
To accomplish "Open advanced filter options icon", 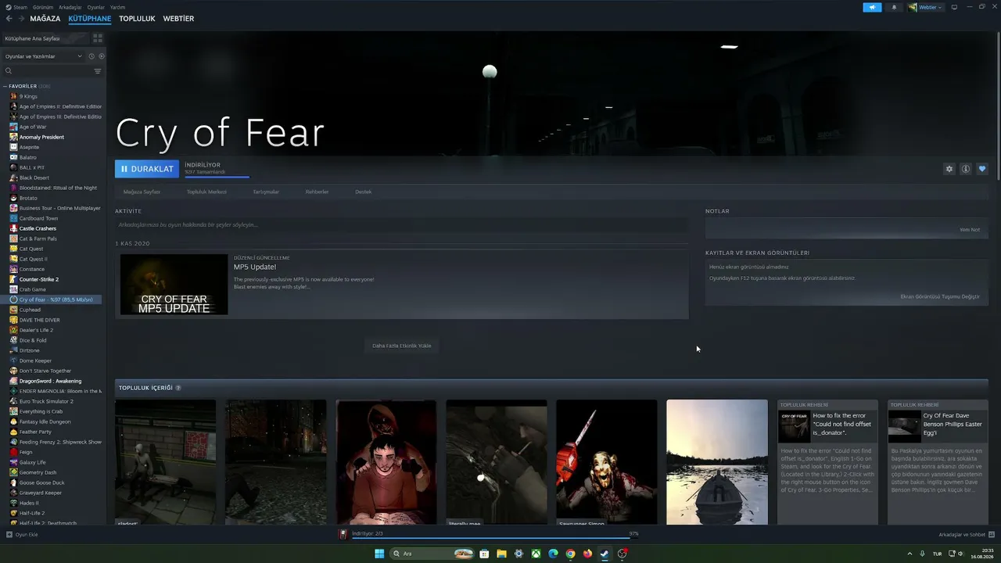I will [x=98, y=71].
